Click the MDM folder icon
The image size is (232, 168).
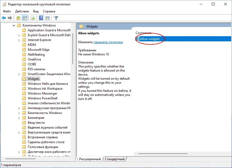tap(24, 45)
